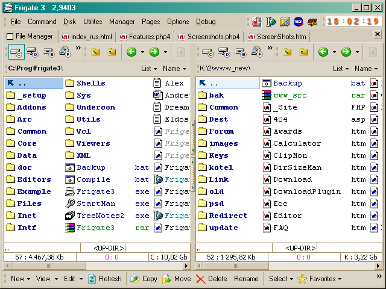The height and width of the screenshot is (289, 386).
Task: Select the Viewers folder in left panel
Action: [87, 143]
